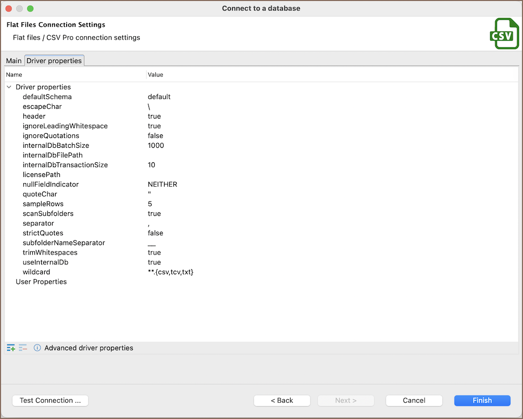Click the nullFieldIndicator value NEITHER

pos(163,184)
